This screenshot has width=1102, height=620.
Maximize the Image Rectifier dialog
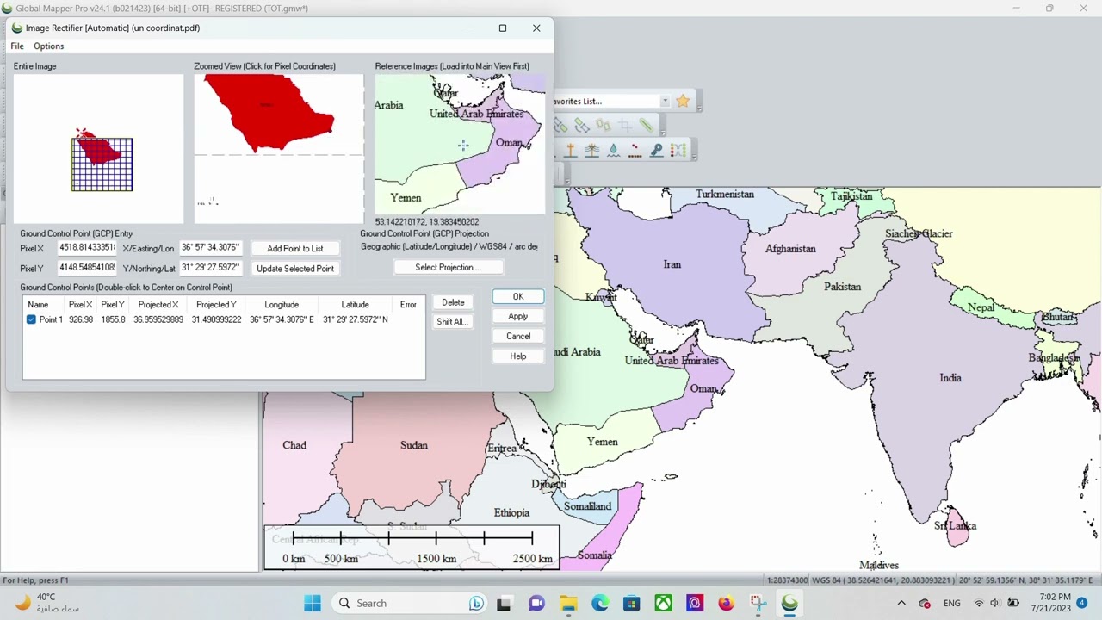pos(503,28)
